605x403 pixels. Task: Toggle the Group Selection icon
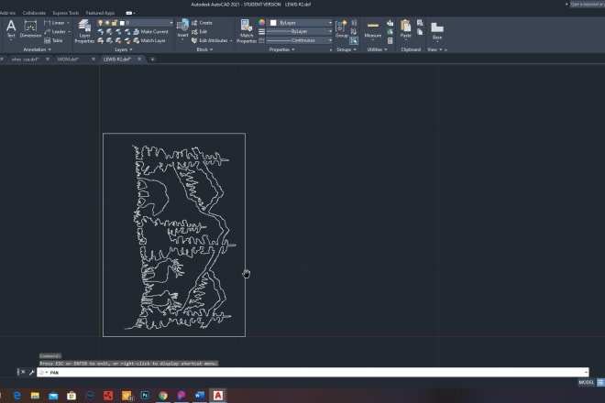pos(354,40)
